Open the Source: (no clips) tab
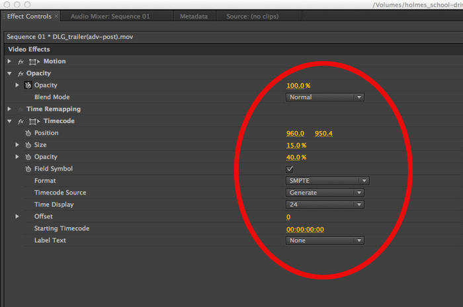 pos(253,17)
